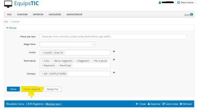Click the Mostrar tots link

(x=53, y=104)
